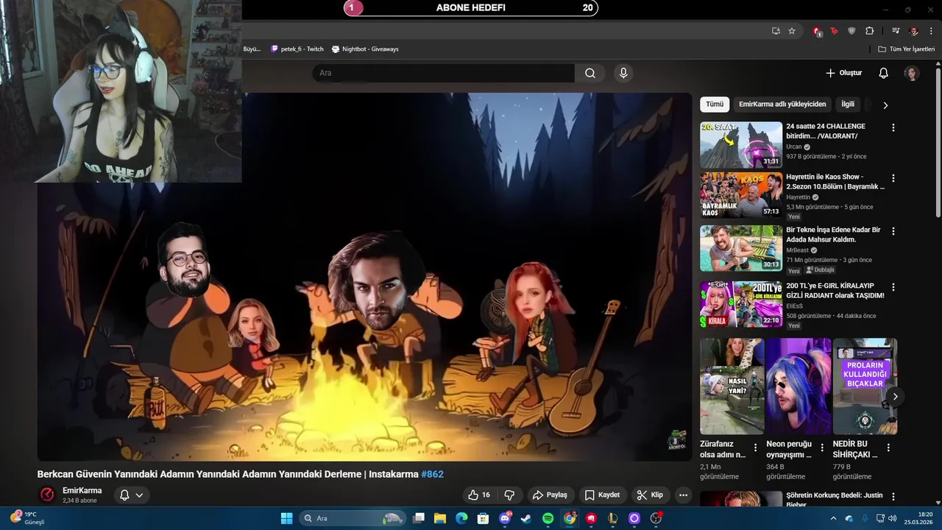Open the EmirKarma channel name link
The image size is (942, 530).
tap(82, 491)
